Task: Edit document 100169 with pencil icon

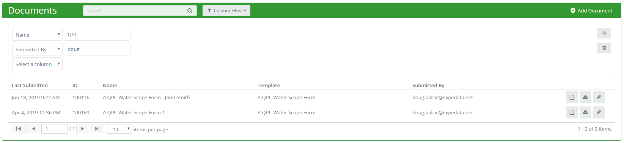Action: (599, 112)
